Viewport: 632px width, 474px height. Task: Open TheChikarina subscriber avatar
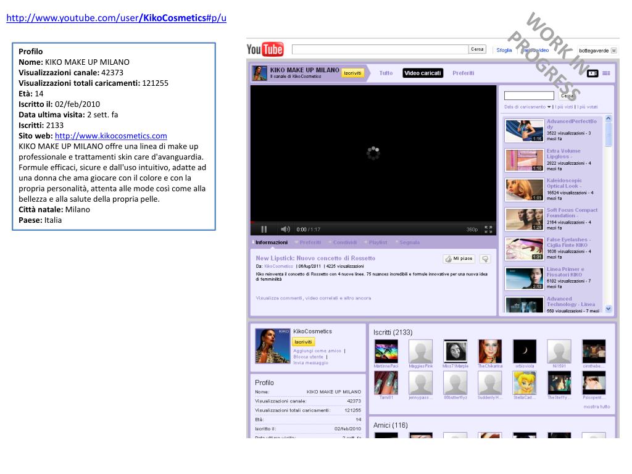point(490,351)
